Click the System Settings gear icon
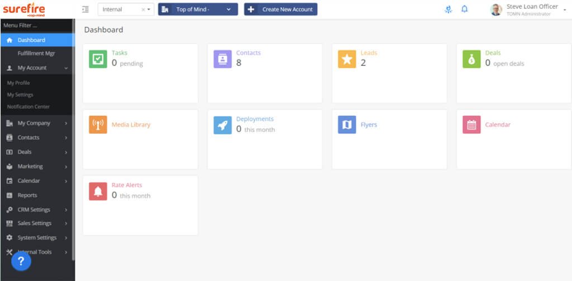Image resolution: width=572 pixels, height=281 pixels. coord(10,238)
